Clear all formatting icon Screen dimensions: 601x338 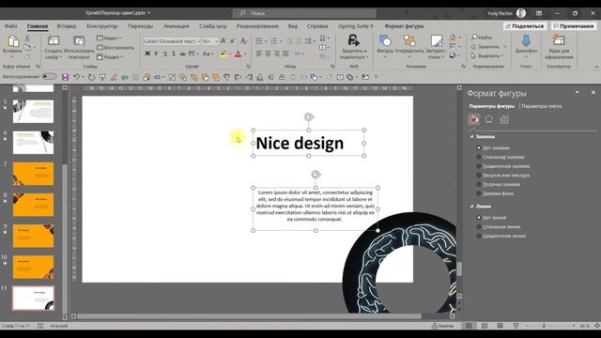(x=243, y=41)
